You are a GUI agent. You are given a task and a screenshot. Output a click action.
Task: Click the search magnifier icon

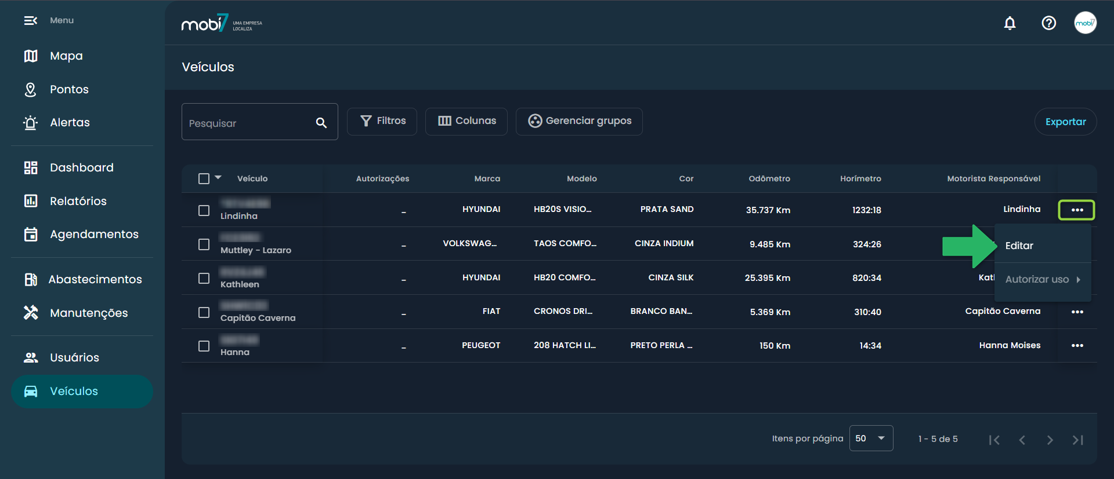point(321,123)
